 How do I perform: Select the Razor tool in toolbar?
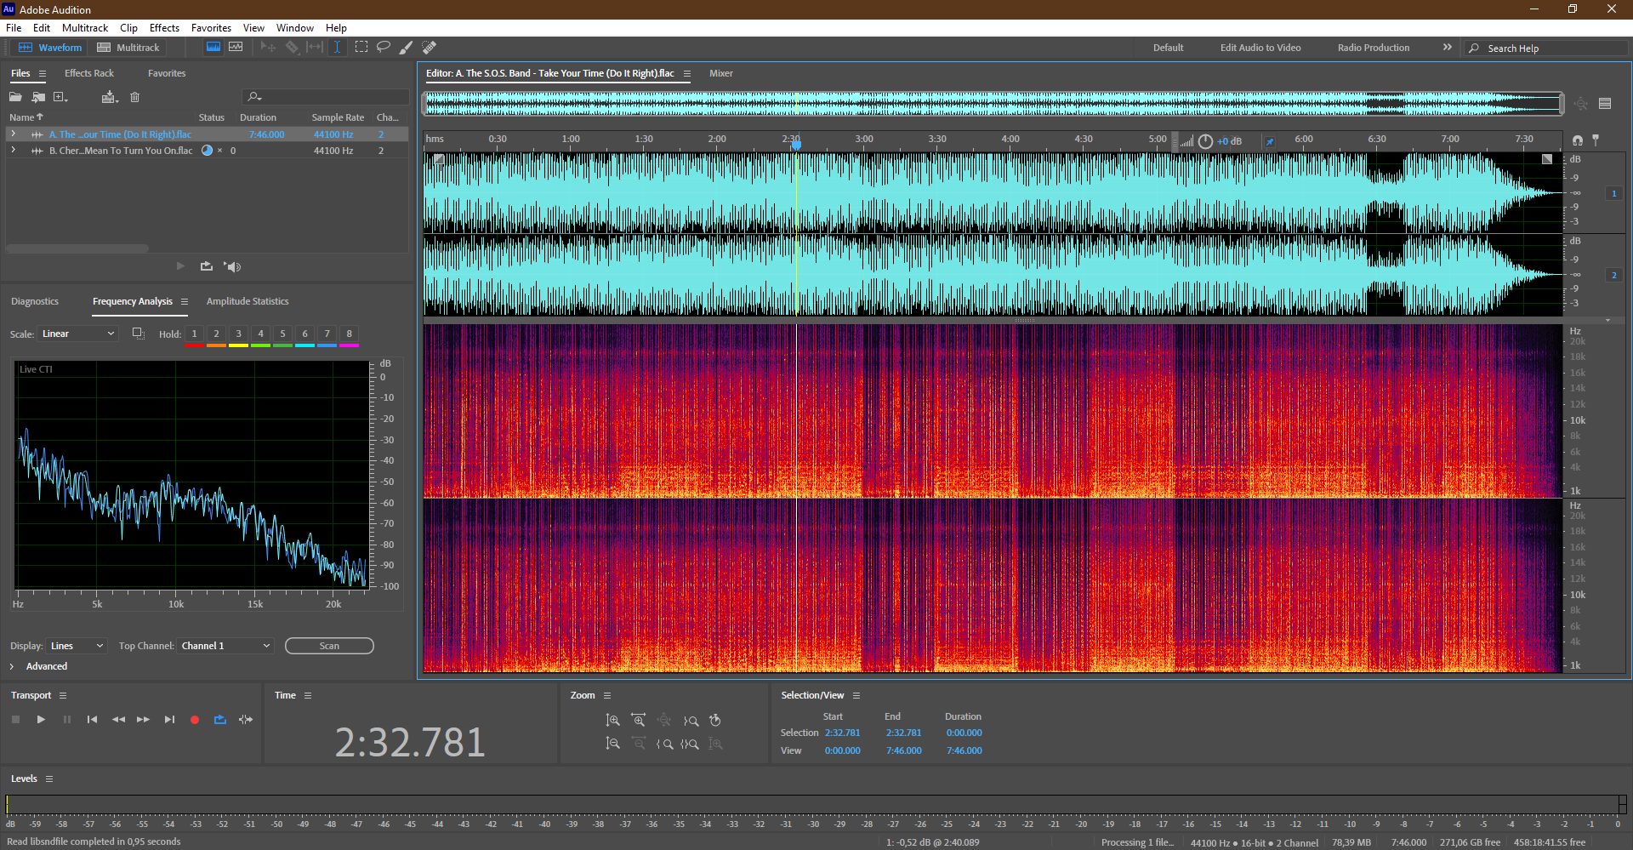(x=292, y=48)
